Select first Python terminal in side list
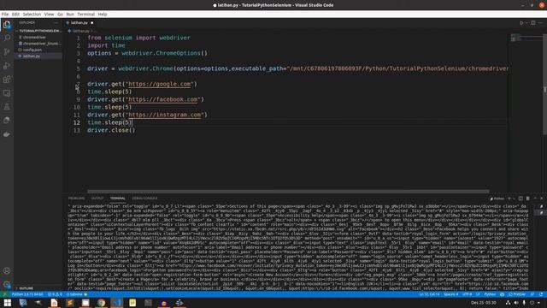The width and height of the screenshot is (547, 308). [541, 206]
